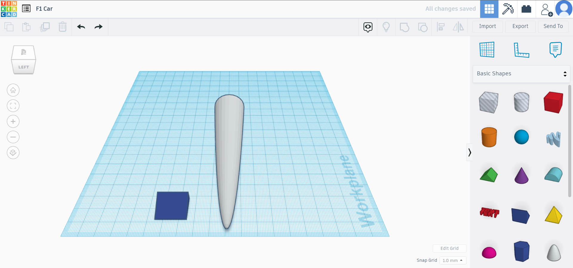Click the shapes panel scrollbar

point(570,141)
